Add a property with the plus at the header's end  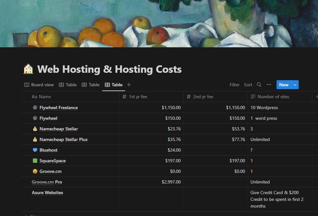[x=316, y=97]
